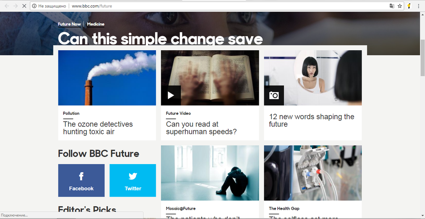Open the Medicine category link

(96, 24)
